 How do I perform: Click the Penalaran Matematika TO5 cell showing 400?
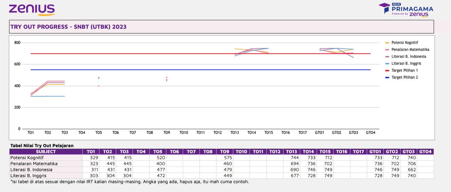click(x=158, y=163)
